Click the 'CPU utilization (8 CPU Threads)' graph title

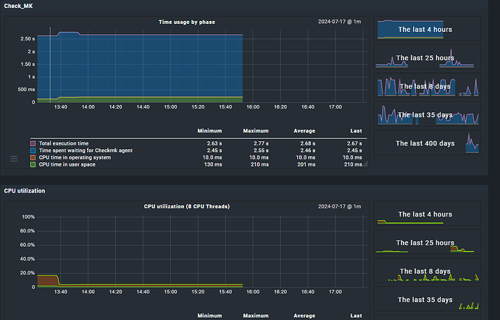[187, 207]
